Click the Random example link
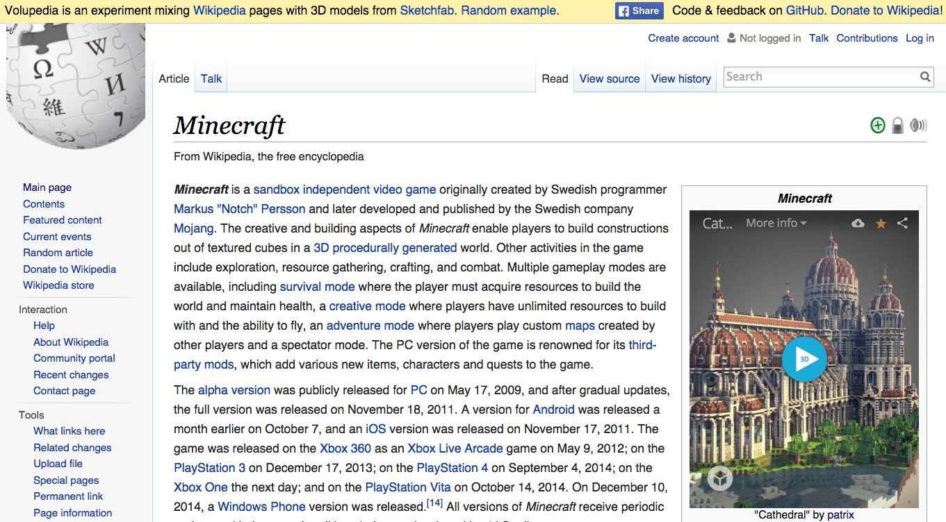The height and width of the screenshot is (522, 946). tap(508, 10)
